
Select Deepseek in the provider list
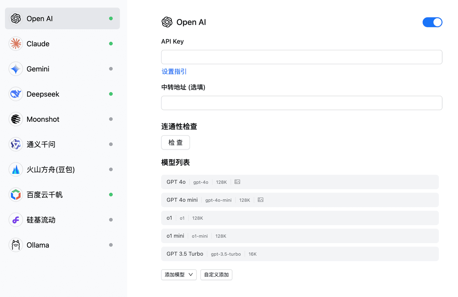pos(62,94)
